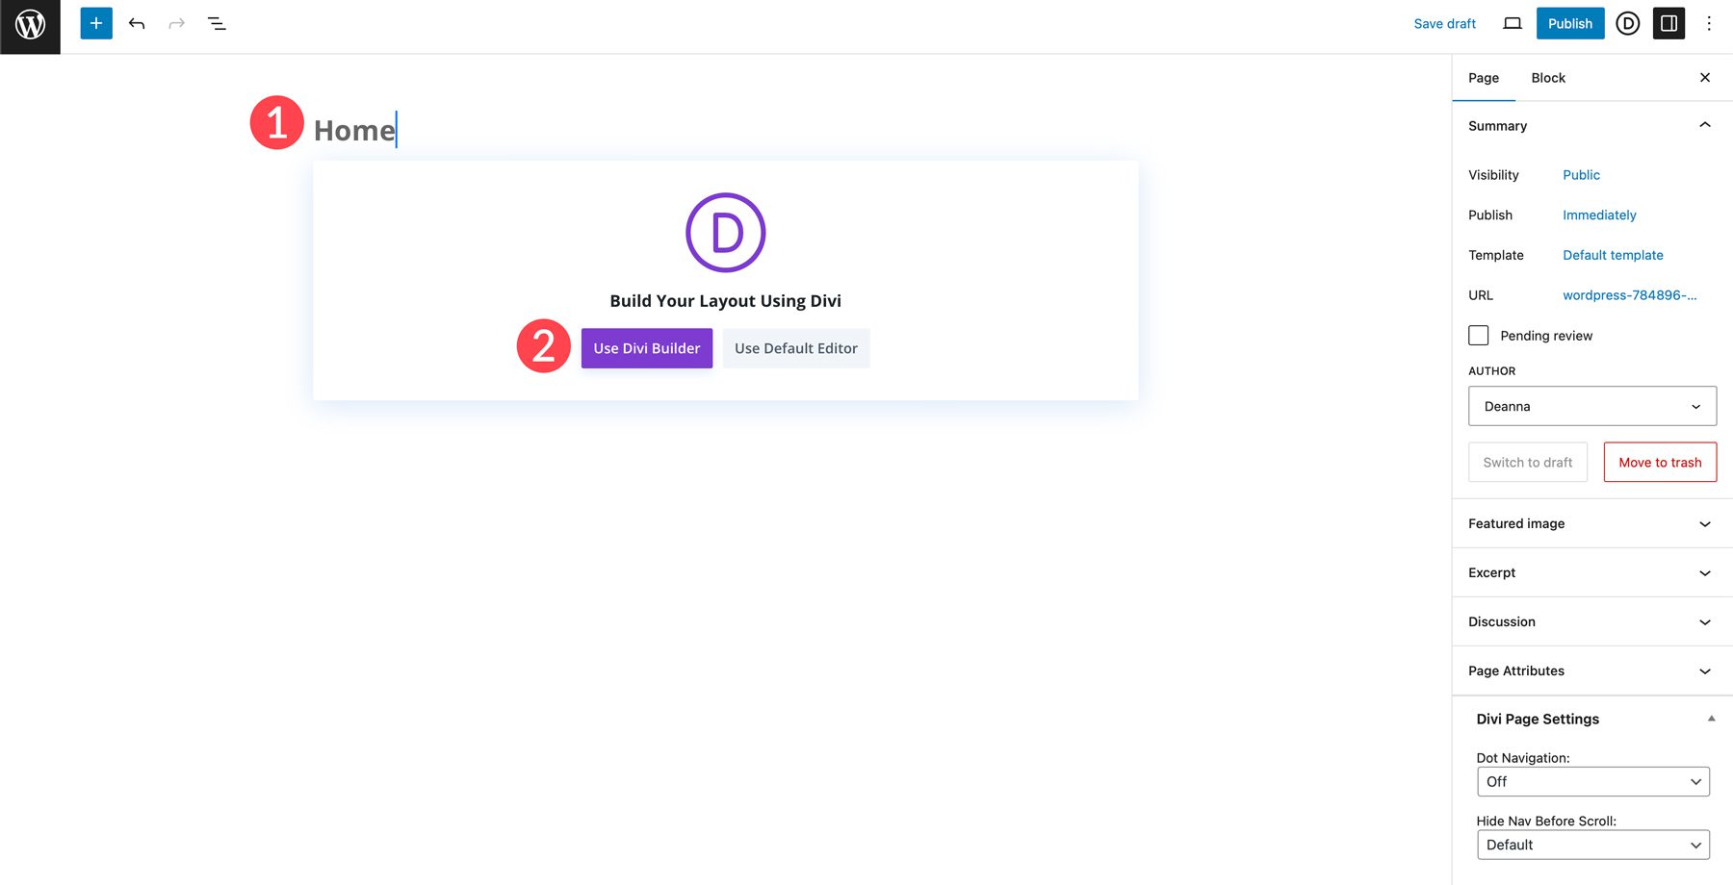Select the Page tab

pos(1483,77)
